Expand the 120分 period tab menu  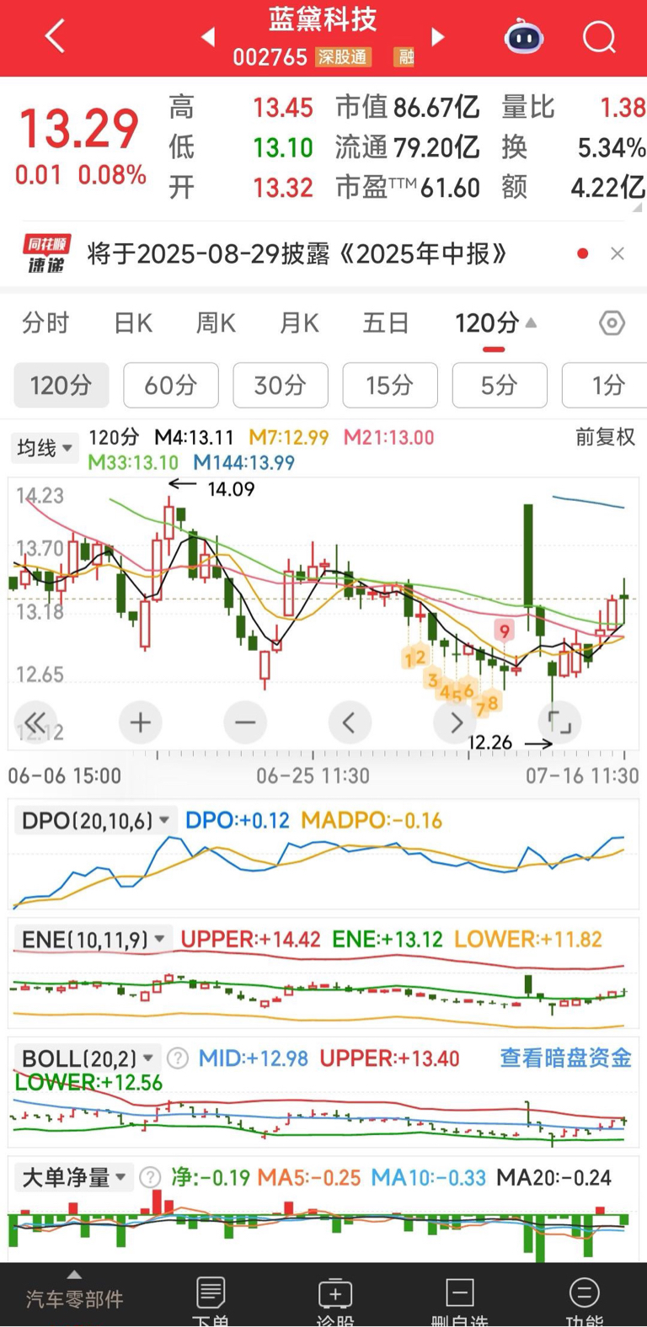(495, 323)
